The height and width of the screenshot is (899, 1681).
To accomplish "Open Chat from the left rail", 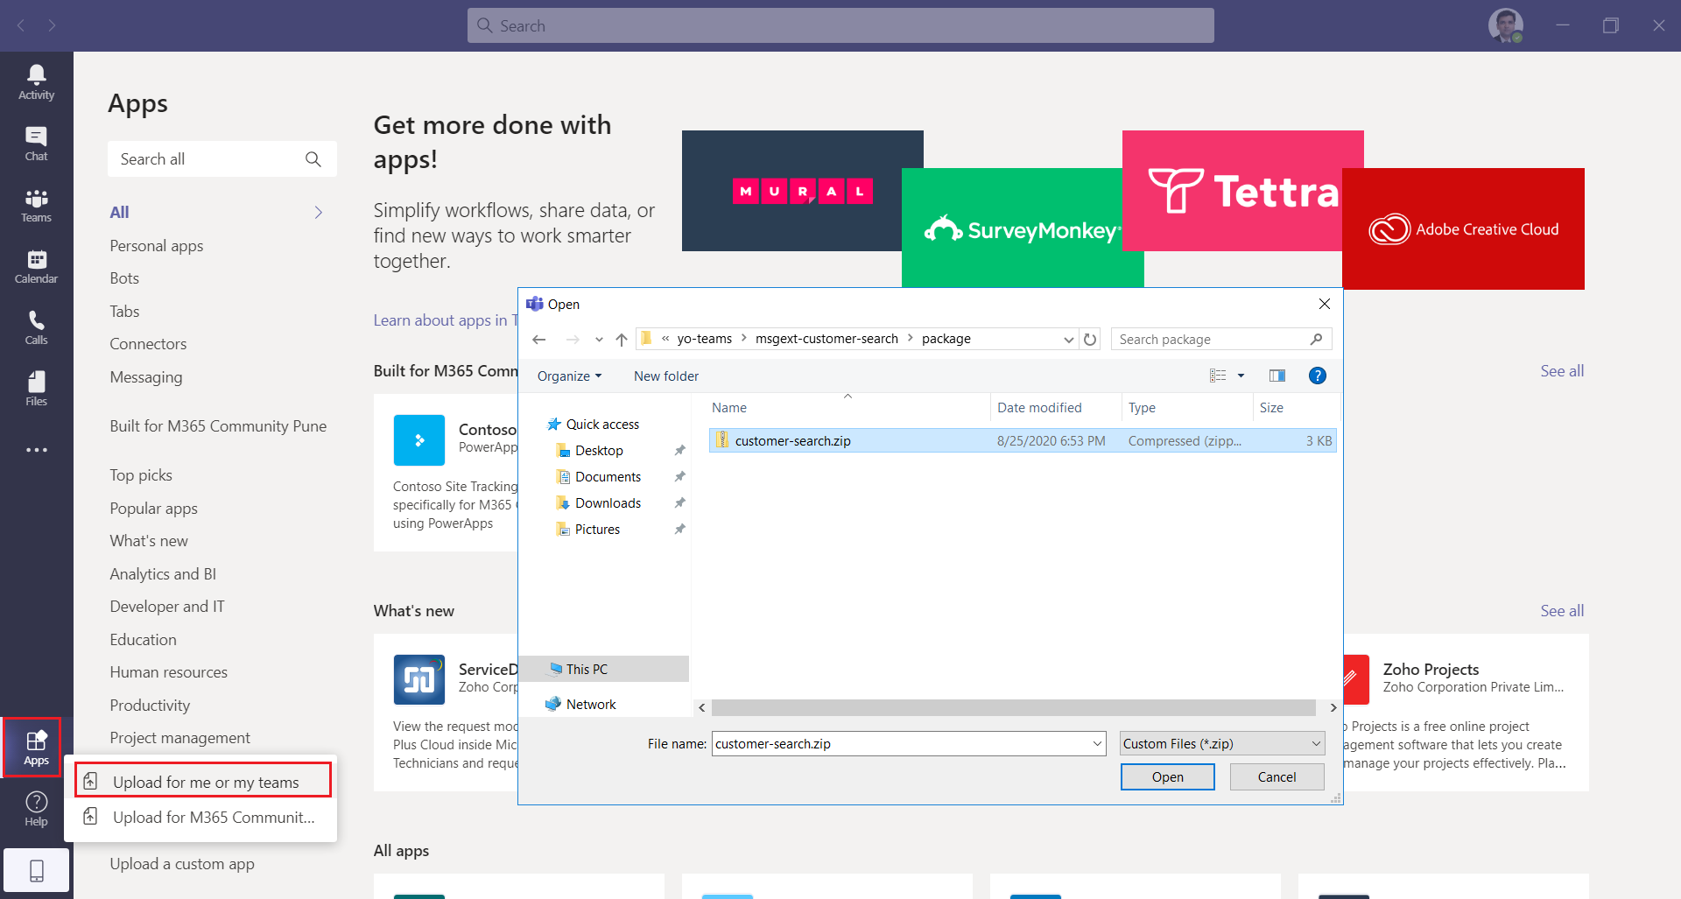I will (x=36, y=144).
